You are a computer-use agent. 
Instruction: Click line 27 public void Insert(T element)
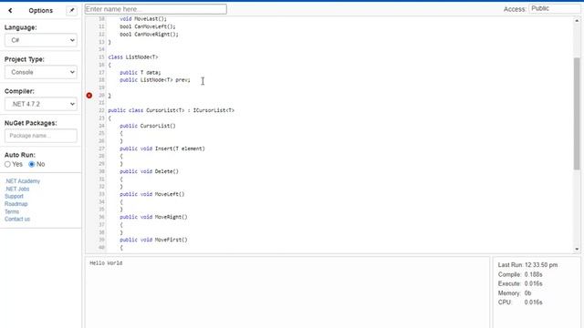tap(162, 149)
